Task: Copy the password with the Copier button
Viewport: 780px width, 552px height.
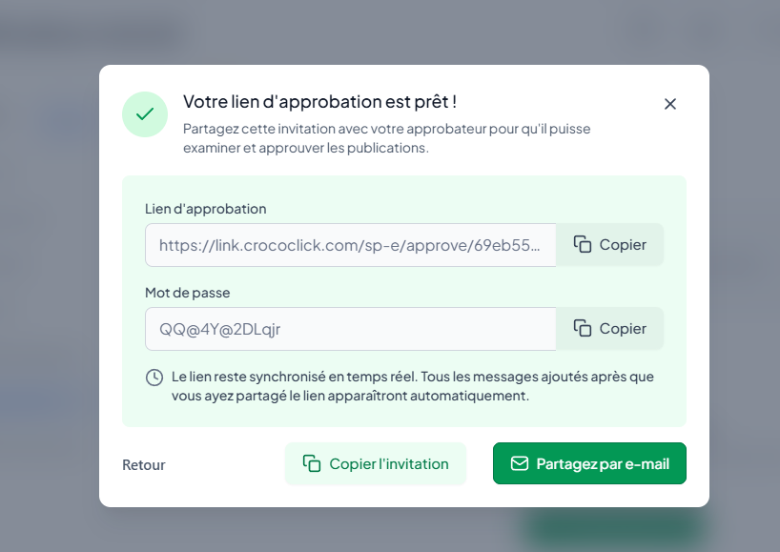Action: [610, 329]
